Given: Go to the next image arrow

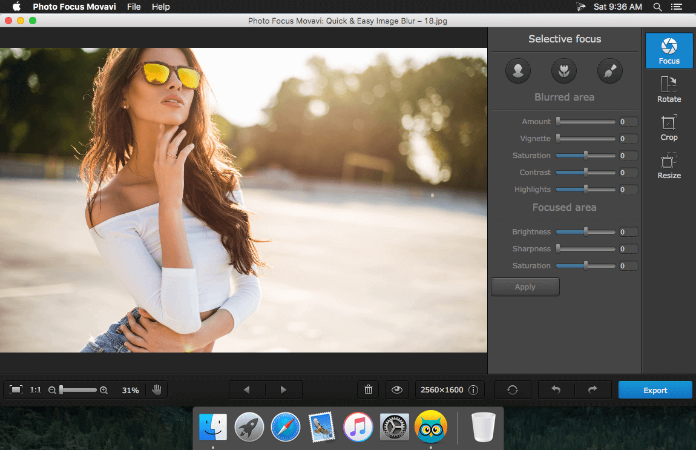Looking at the screenshot, I should coord(284,390).
